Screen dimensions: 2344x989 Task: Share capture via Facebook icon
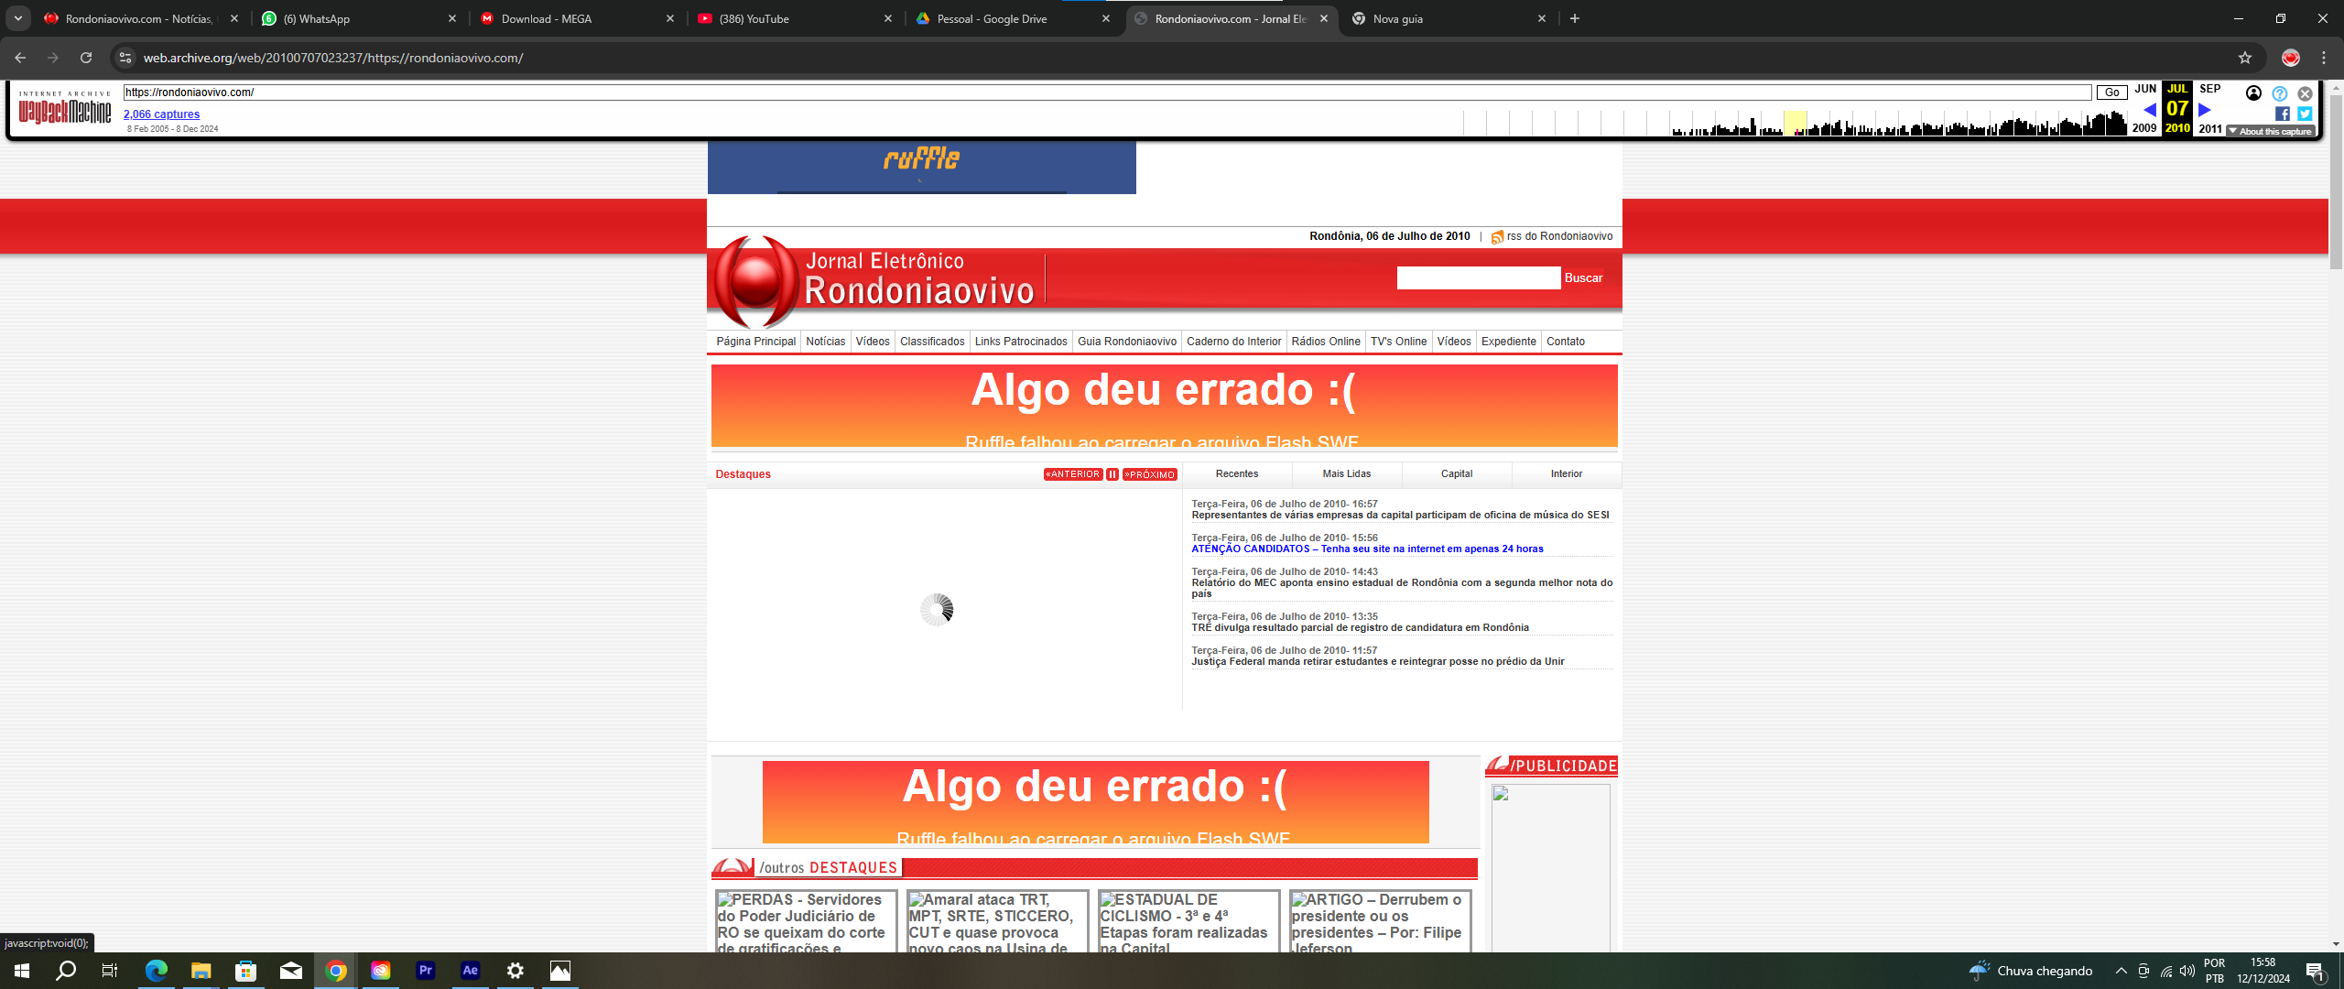2282,114
